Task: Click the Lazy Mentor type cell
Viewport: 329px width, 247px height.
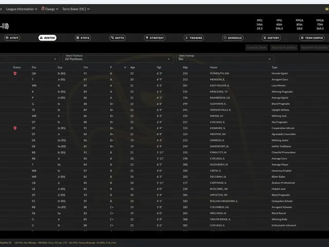Action: pos(279,85)
